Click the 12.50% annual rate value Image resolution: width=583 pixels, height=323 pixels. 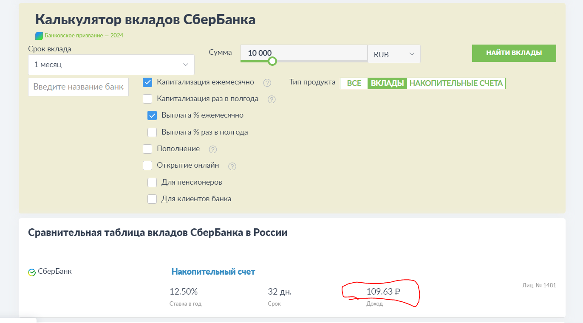pos(184,292)
